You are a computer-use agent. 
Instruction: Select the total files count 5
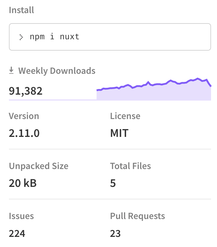pos(113,183)
